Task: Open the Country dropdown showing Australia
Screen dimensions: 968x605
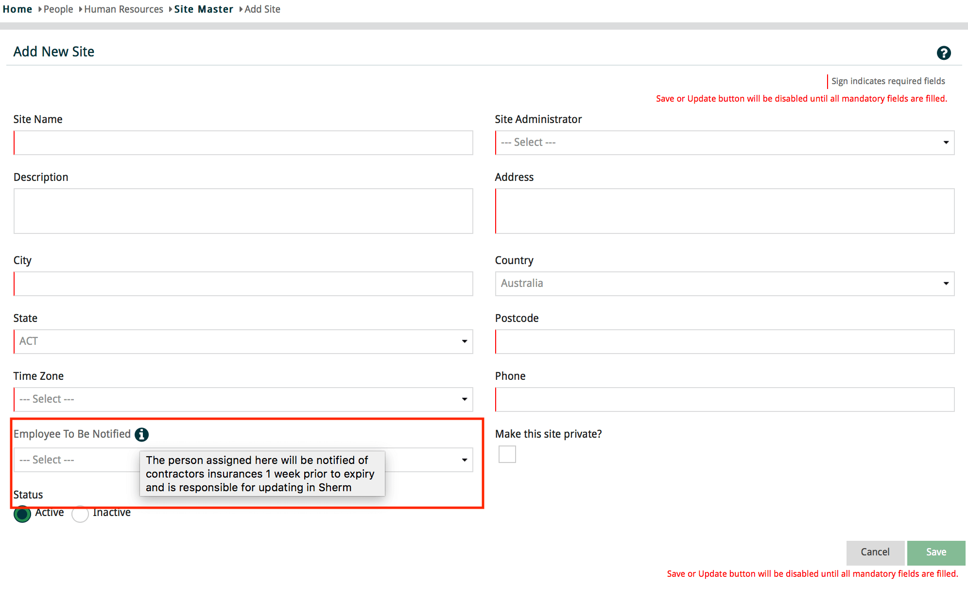Action: (x=724, y=284)
